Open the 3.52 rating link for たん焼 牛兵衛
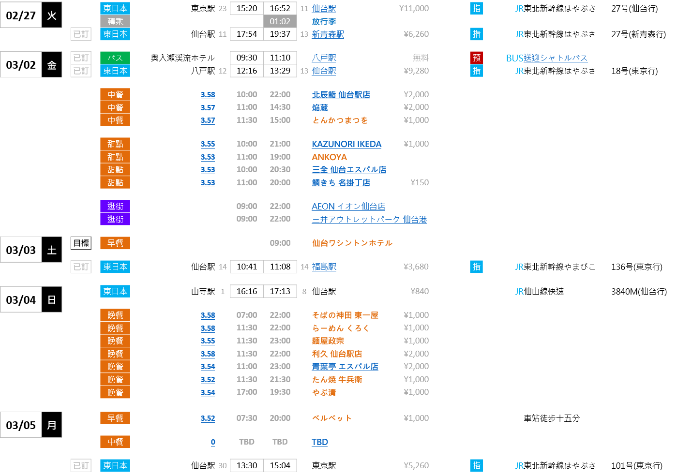677x476 pixels. tap(208, 380)
